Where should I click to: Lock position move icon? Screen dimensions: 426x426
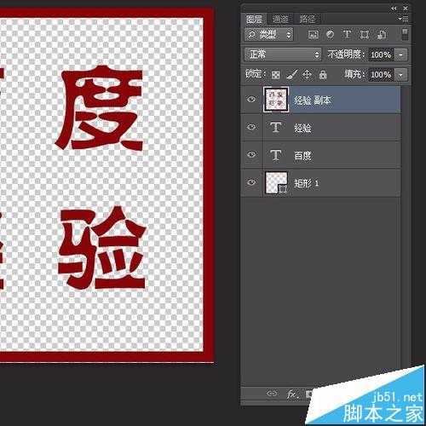pos(307,75)
